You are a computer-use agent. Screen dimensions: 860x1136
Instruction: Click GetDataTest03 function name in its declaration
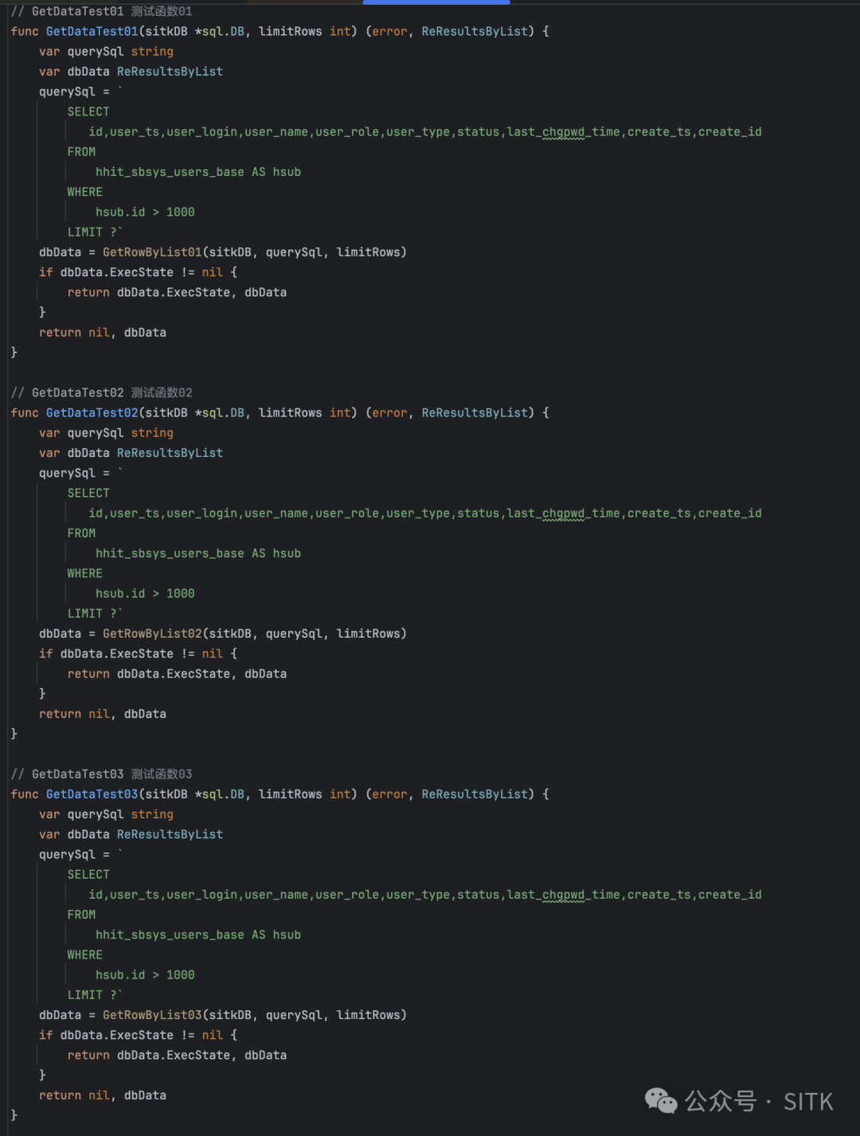(x=92, y=794)
